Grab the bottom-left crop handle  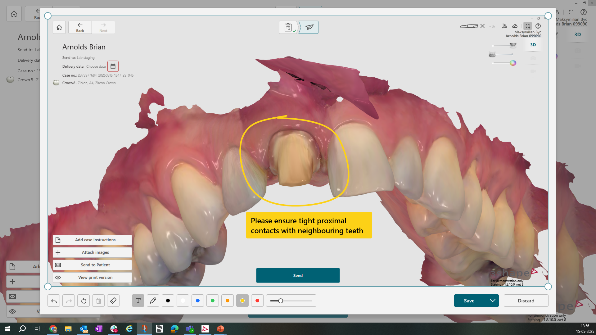48,287
